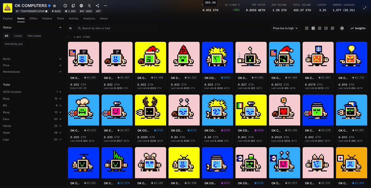Select the Listed status filter
Image resolution: width=371 pixels, height=188 pixels.
(18, 36)
